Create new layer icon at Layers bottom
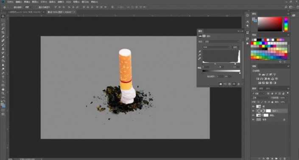The image size is (299, 160). (280, 158)
